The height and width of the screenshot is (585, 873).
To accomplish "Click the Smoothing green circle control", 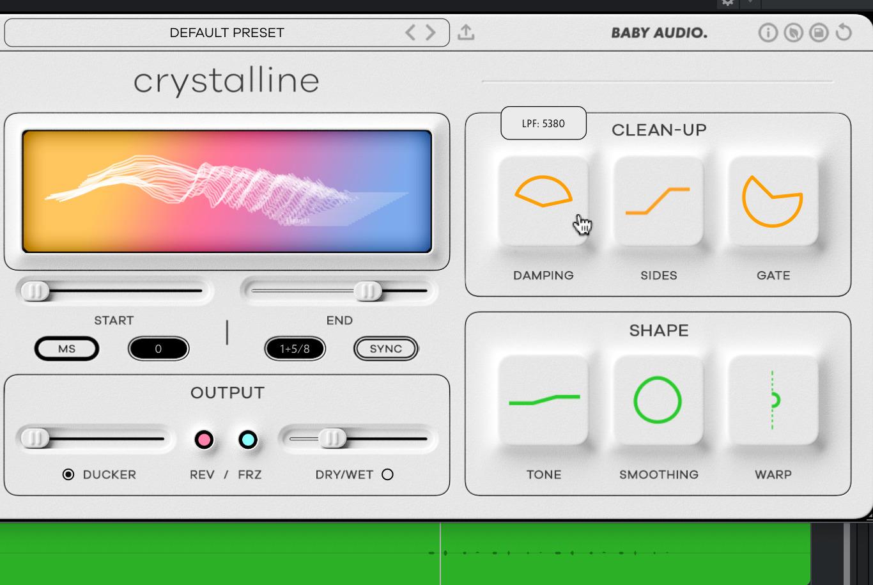I will coord(658,400).
